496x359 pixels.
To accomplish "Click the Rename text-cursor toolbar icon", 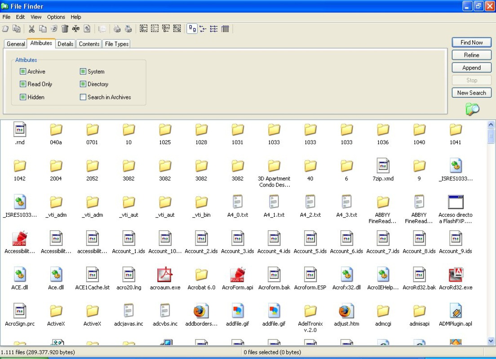I will coord(75,29).
